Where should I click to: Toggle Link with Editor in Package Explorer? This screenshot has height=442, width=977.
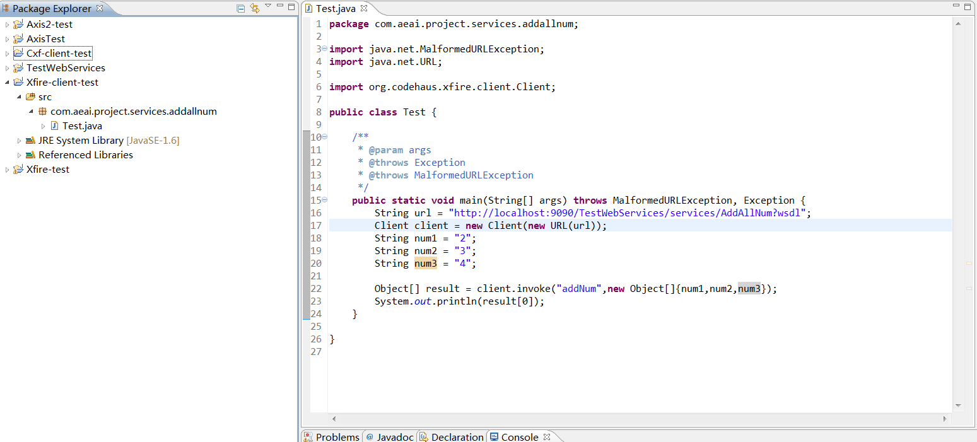[255, 8]
